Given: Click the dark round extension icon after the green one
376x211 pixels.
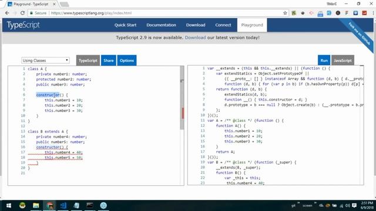Looking at the screenshot, I should [x=303, y=13].
